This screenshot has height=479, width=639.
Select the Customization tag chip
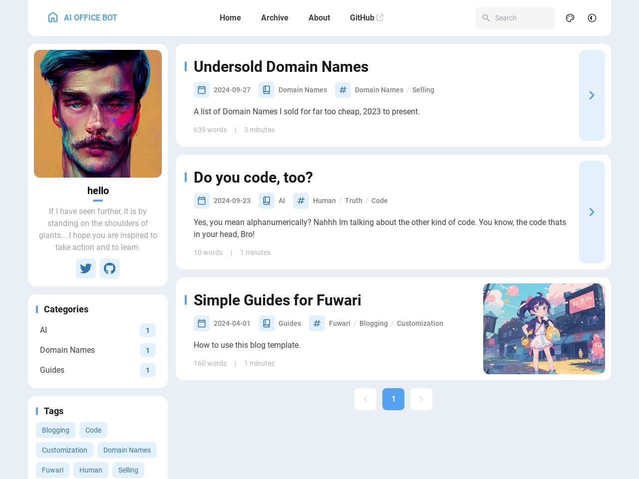(x=64, y=450)
